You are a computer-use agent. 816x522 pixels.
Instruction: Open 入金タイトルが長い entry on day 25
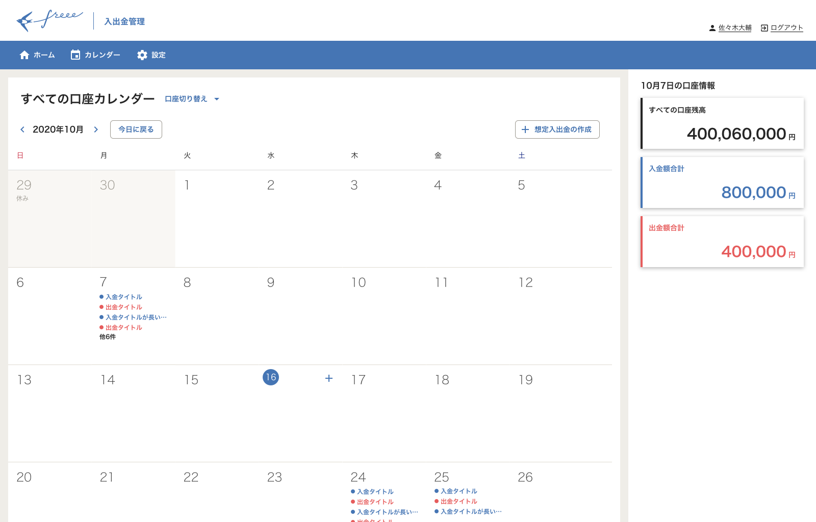pyautogui.click(x=470, y=512)
